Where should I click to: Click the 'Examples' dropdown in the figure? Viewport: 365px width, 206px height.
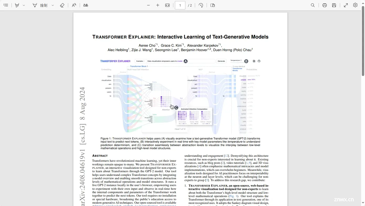point(140,61)
